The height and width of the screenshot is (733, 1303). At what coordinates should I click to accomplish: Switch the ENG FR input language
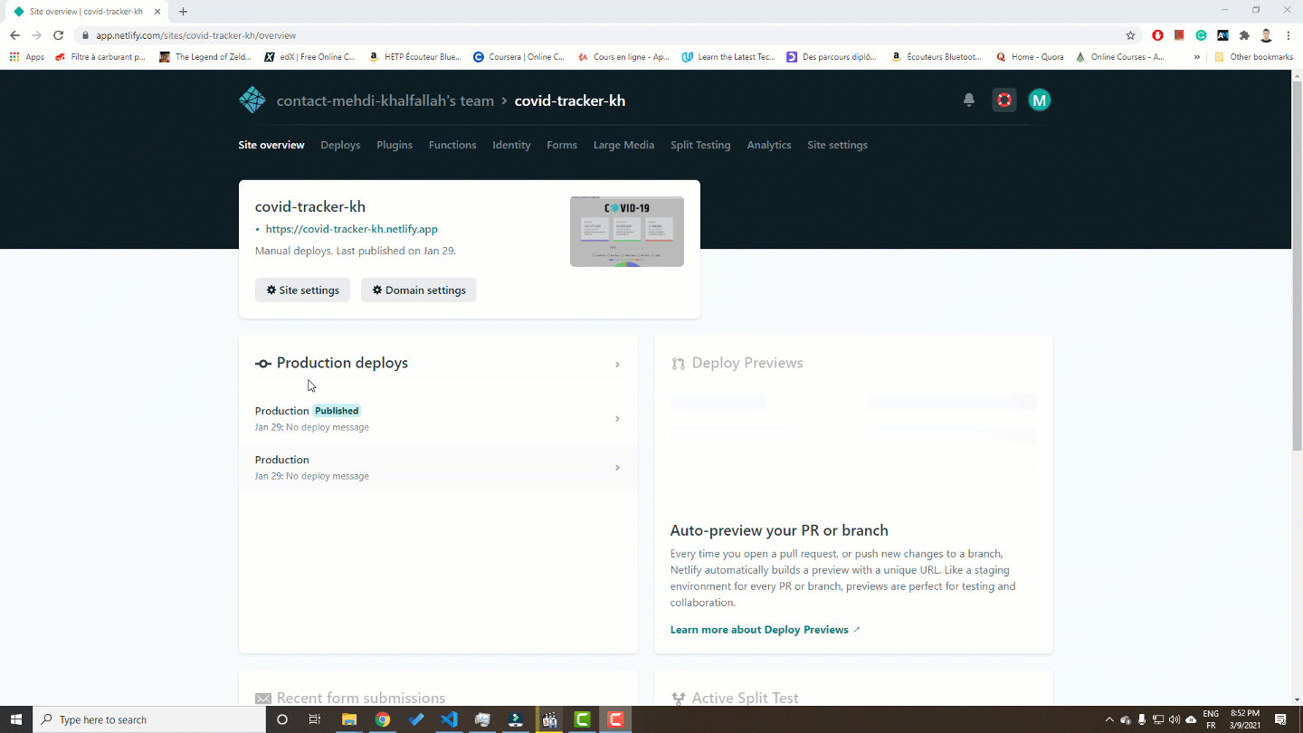coord(1211,719)
